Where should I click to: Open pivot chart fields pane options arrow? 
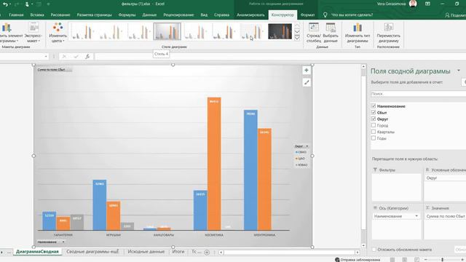[459, 71]
